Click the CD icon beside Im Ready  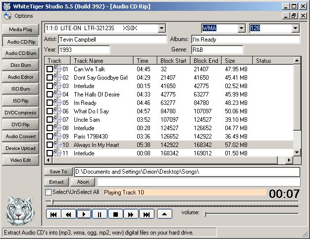point(57,103)
